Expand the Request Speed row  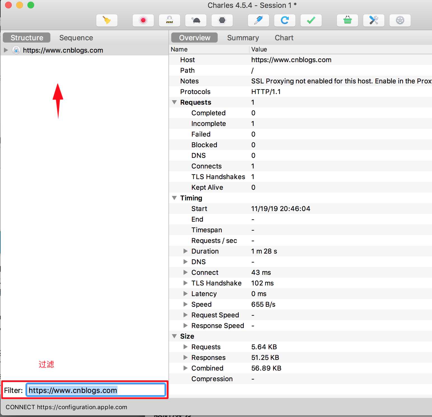[185, 315]
